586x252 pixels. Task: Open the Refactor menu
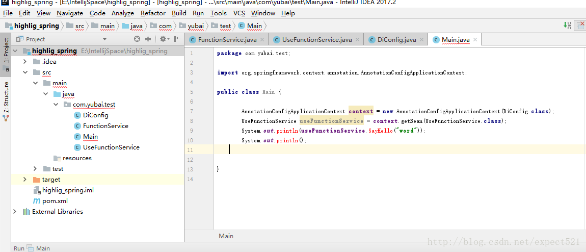(x=153, y=13)
